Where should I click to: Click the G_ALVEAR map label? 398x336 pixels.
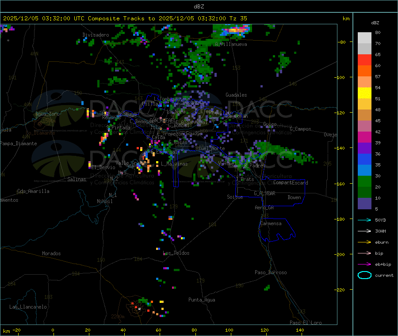264,193
